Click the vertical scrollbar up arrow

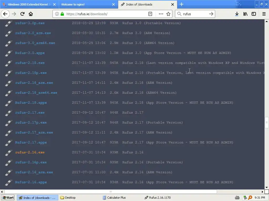pyautogui.click(x=267, y=21)
